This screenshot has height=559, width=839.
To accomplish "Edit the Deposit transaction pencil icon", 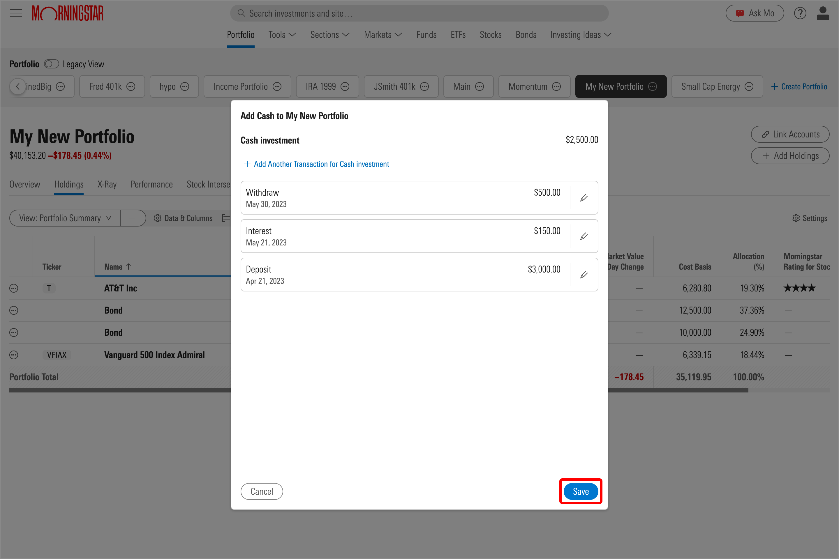I will coord(584,275).
